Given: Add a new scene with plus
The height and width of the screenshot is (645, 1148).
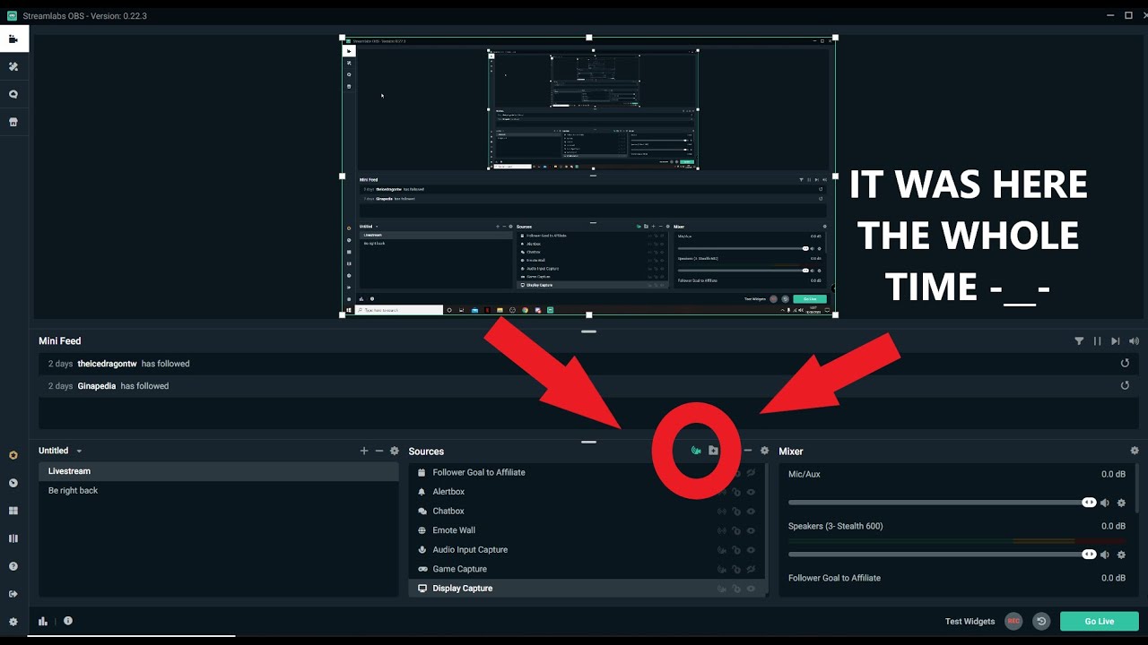Looking at the screenshot, I should 364,451.
